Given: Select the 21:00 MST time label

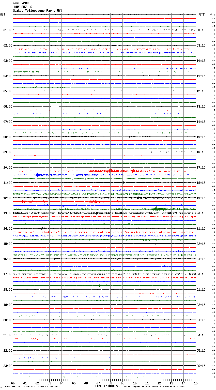Looking at the screenshot, I should (8, 335).
